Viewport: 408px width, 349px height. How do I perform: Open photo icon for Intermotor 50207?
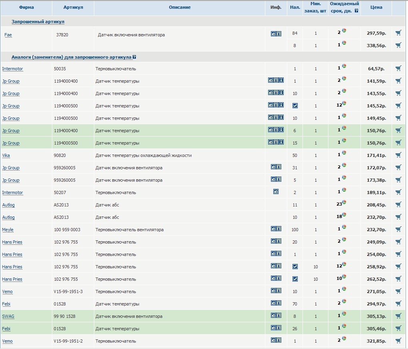[x=276, y=192]
